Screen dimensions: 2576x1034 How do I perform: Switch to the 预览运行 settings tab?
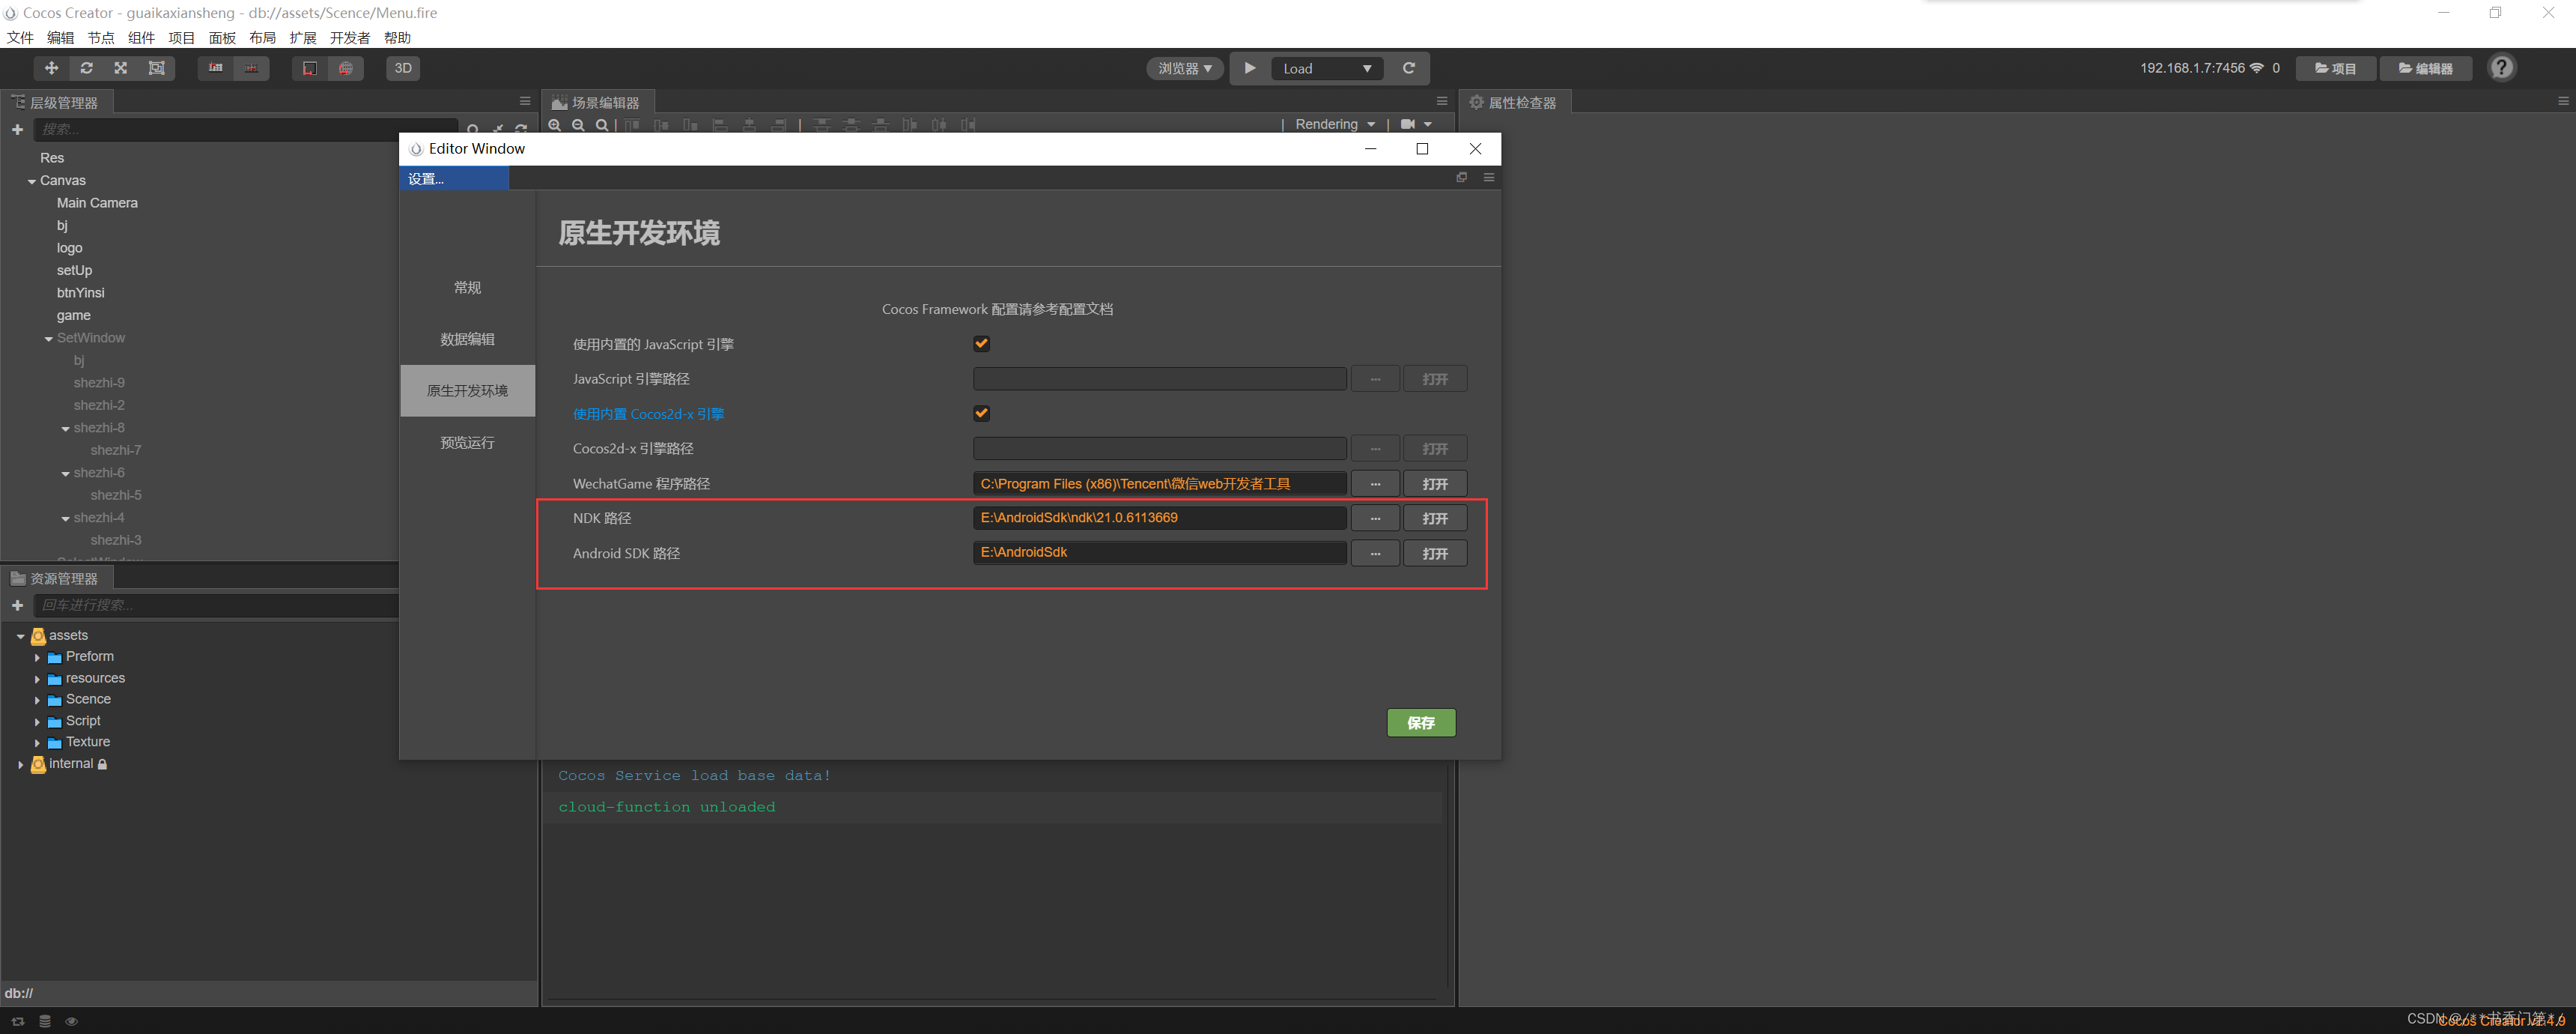coord(467,442)
